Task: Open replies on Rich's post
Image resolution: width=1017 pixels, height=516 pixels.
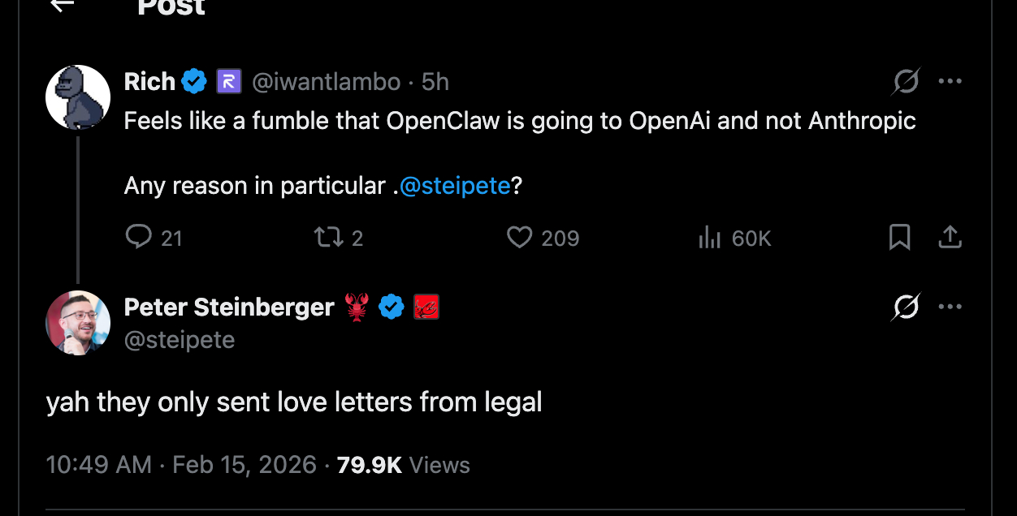Action: click(x=140, y=237)
